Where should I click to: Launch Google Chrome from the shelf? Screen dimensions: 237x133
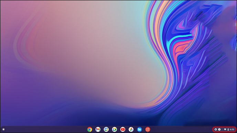[x=90, y=129]
